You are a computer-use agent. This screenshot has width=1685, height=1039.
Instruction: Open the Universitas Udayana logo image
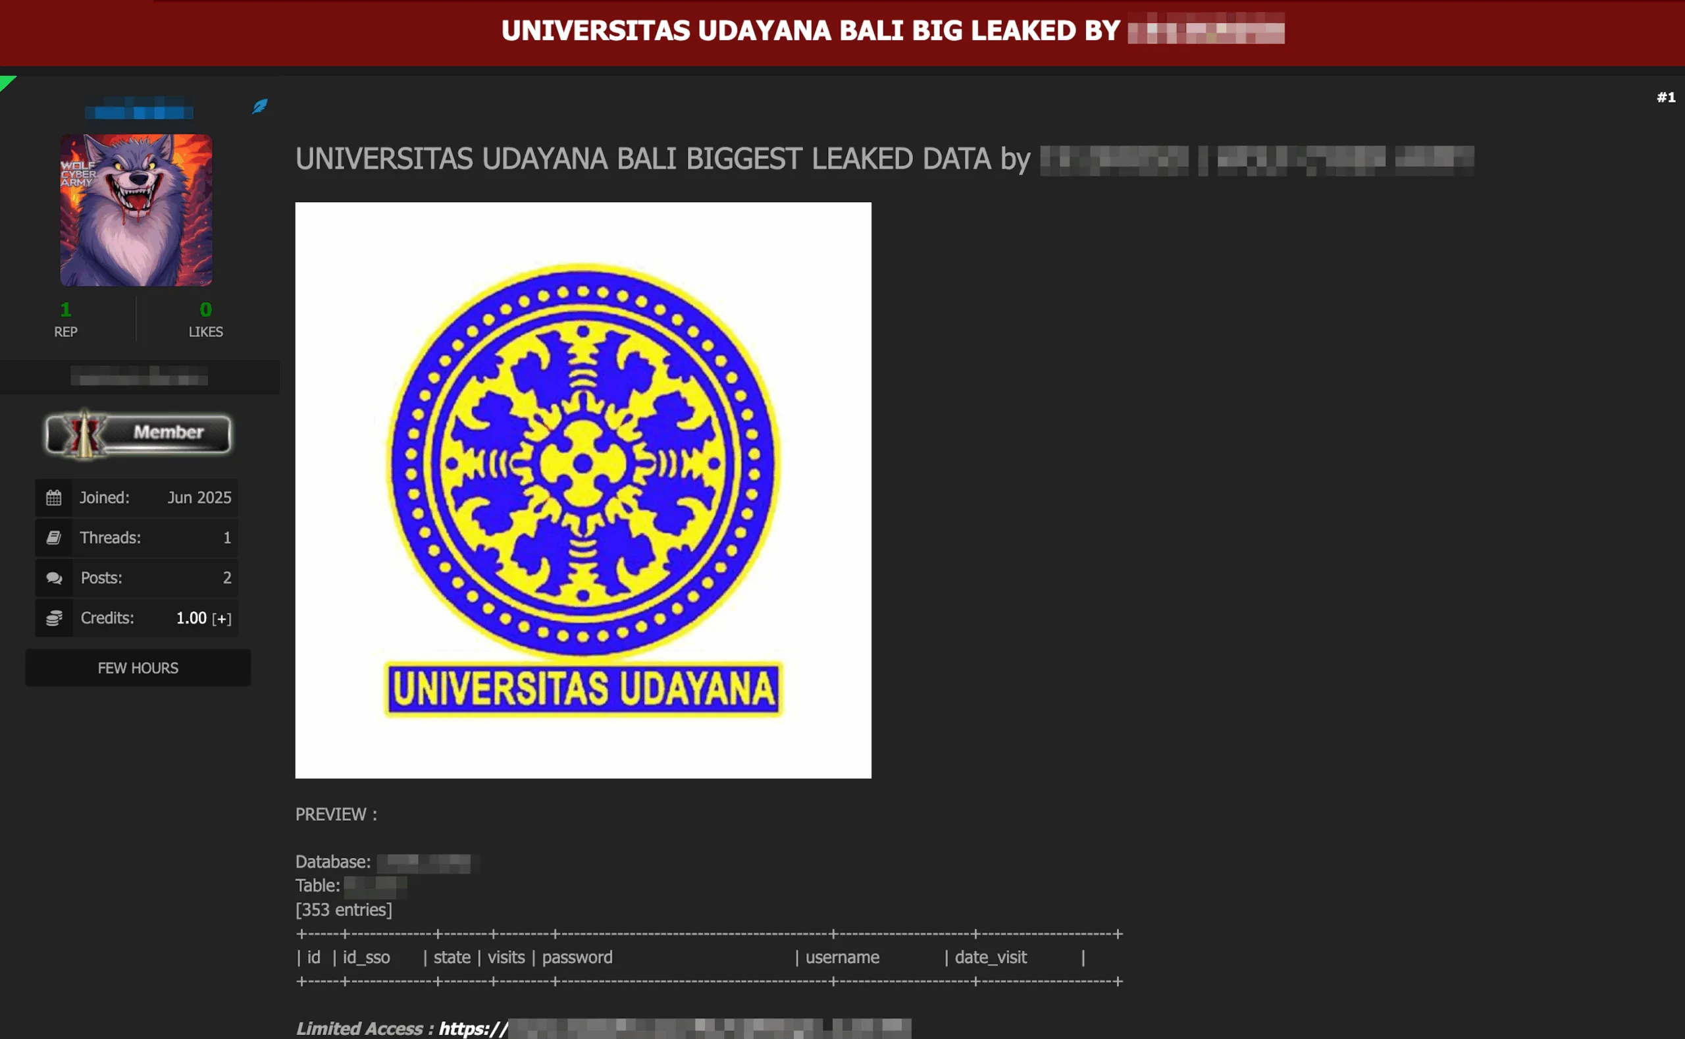[x=583, y=490]
